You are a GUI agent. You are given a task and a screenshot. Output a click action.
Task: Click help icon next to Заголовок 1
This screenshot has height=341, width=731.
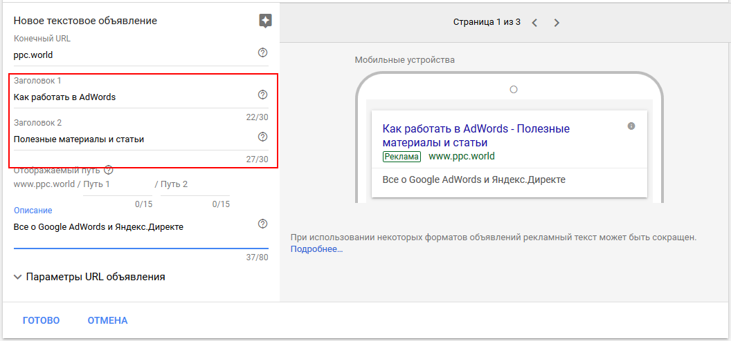point(262,95)
